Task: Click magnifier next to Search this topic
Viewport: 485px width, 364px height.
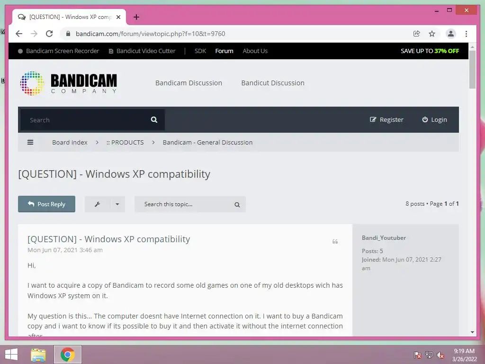Action: [237, 205]
